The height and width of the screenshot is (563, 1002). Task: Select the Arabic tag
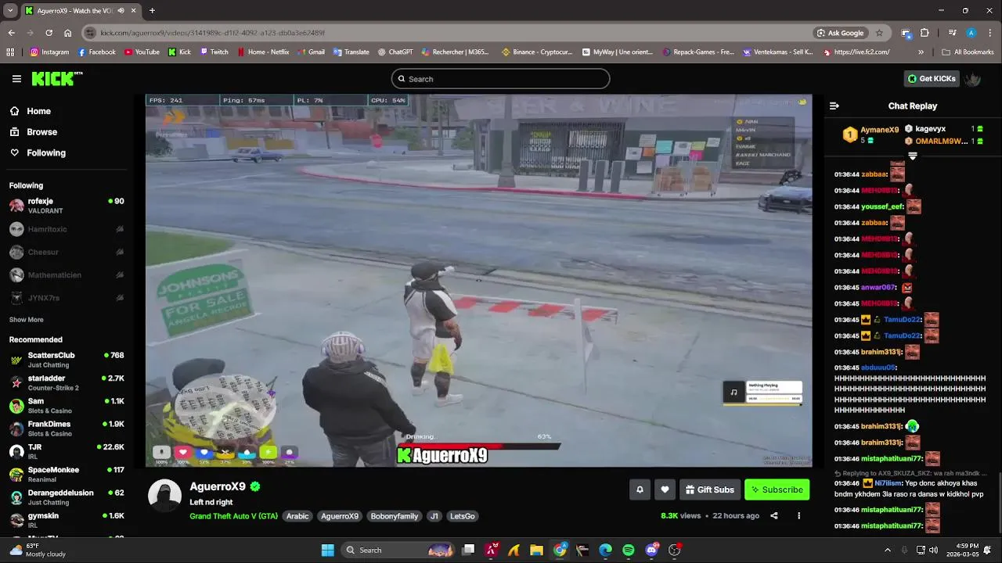pyautogui.click(x=297, y=516)
